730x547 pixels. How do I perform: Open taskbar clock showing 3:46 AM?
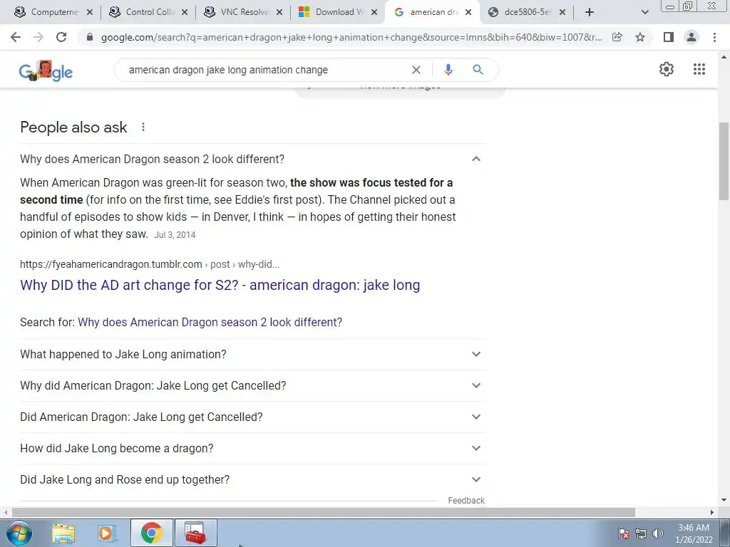[694, 533]
